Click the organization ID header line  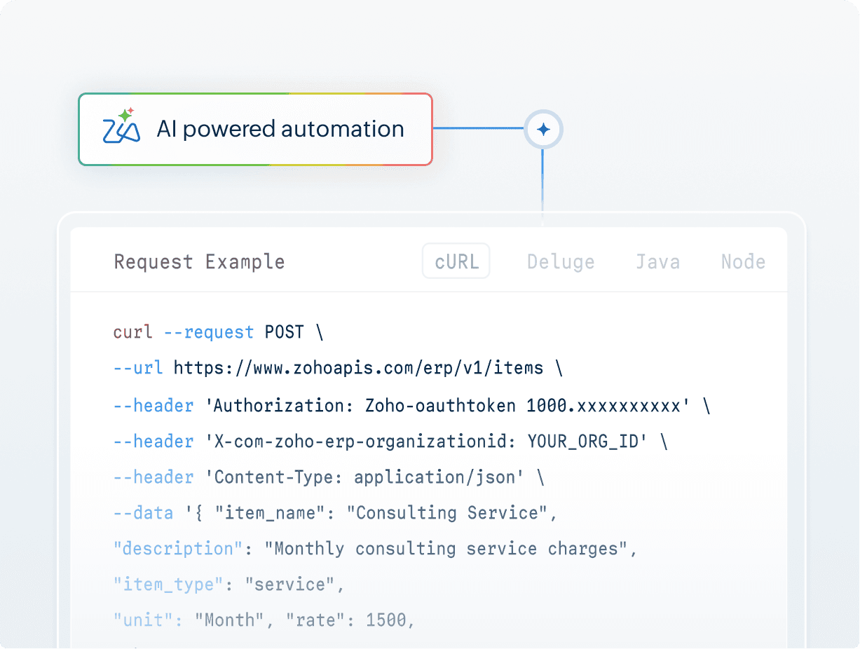[x=389, y=441]
